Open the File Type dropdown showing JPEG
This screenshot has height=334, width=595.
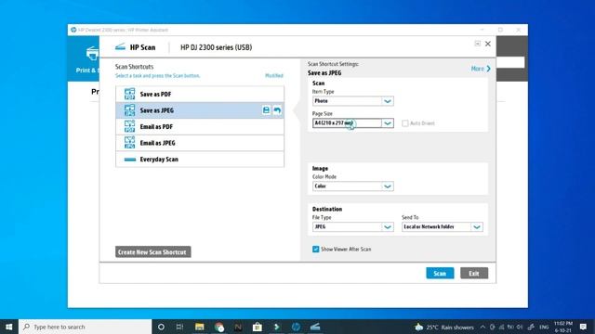pos(353,226)
